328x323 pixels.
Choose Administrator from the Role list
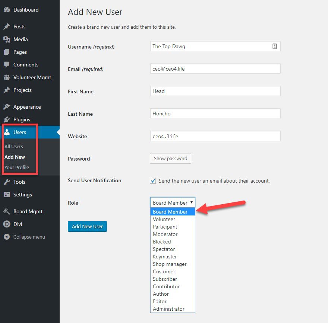[x=168, y=309]
